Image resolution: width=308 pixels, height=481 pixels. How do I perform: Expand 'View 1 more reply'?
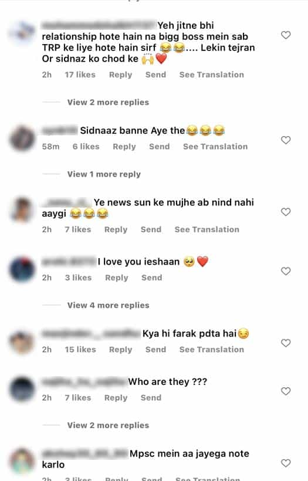[104, 174]
